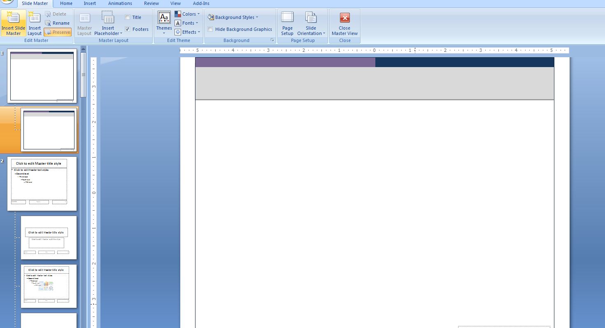Open the theme Fonts dropdown
The height and width of the screenshot is (328, 605).
[186, 23]
